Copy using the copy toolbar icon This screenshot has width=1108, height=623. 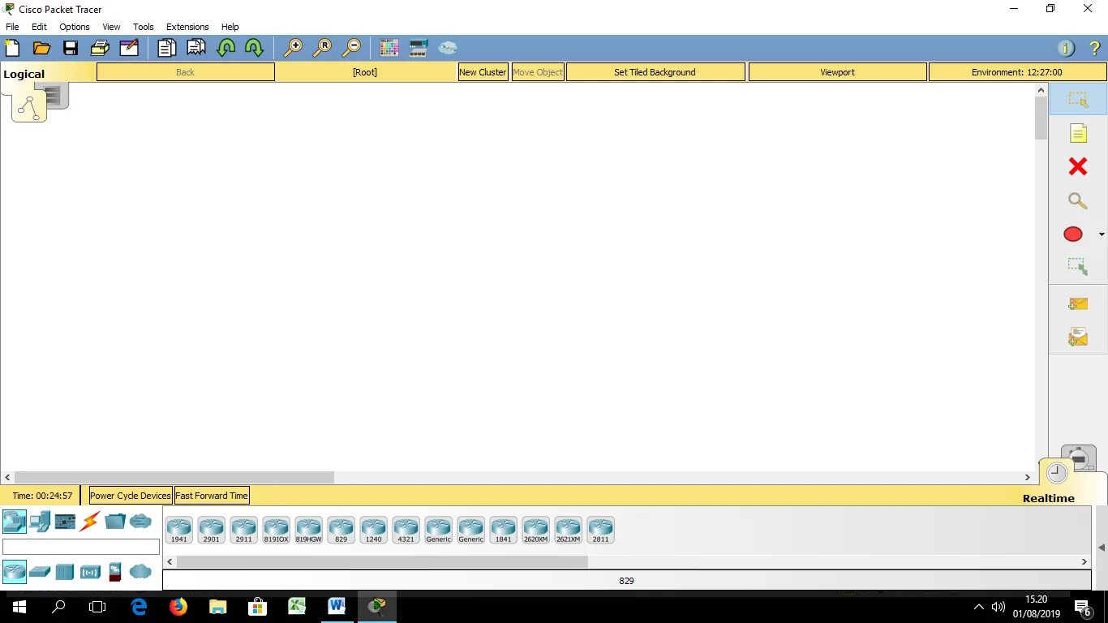(166, 48)
